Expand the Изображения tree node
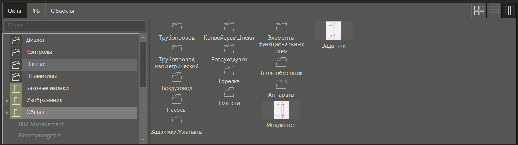Image resolution: width=518 pixels, height=145 pixels. 7,101
